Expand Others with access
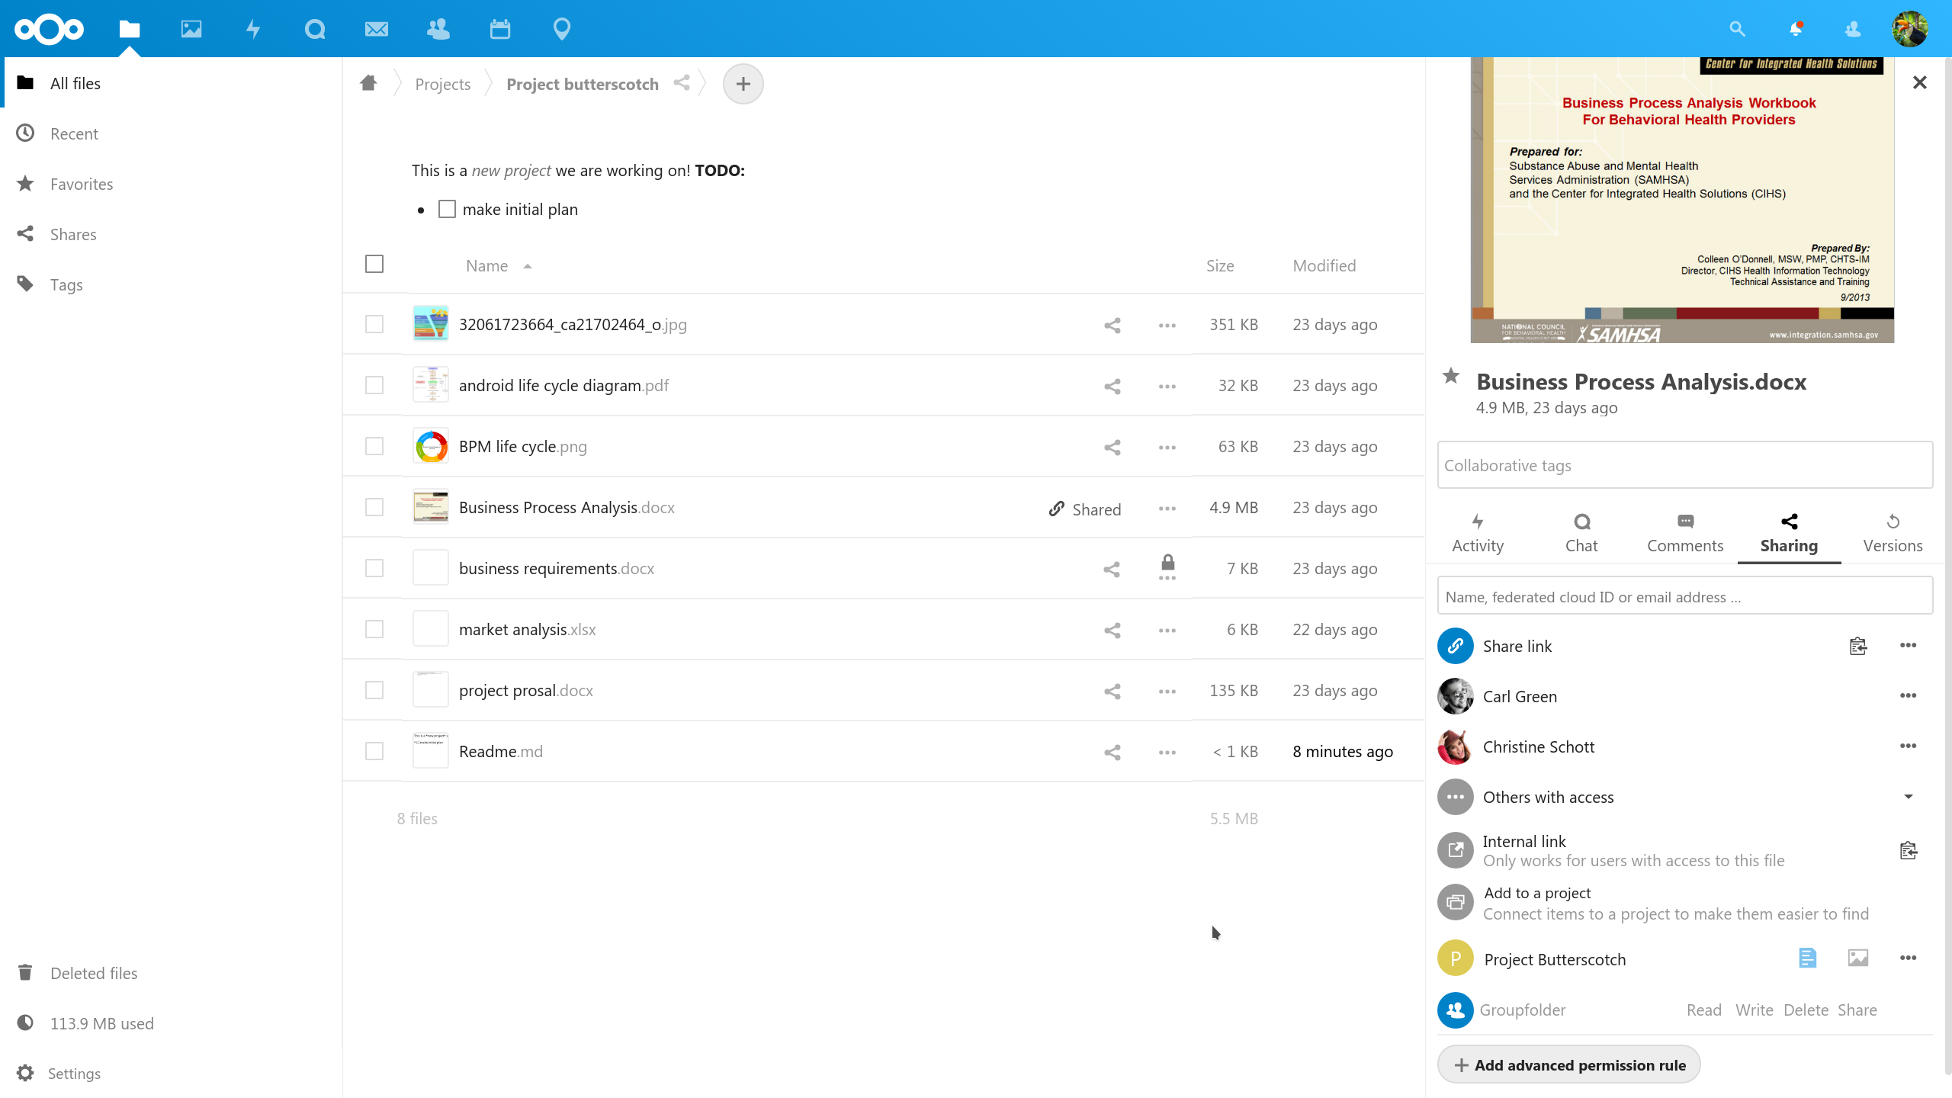Screen dimensions: 1952x1098 (1909, 797)
